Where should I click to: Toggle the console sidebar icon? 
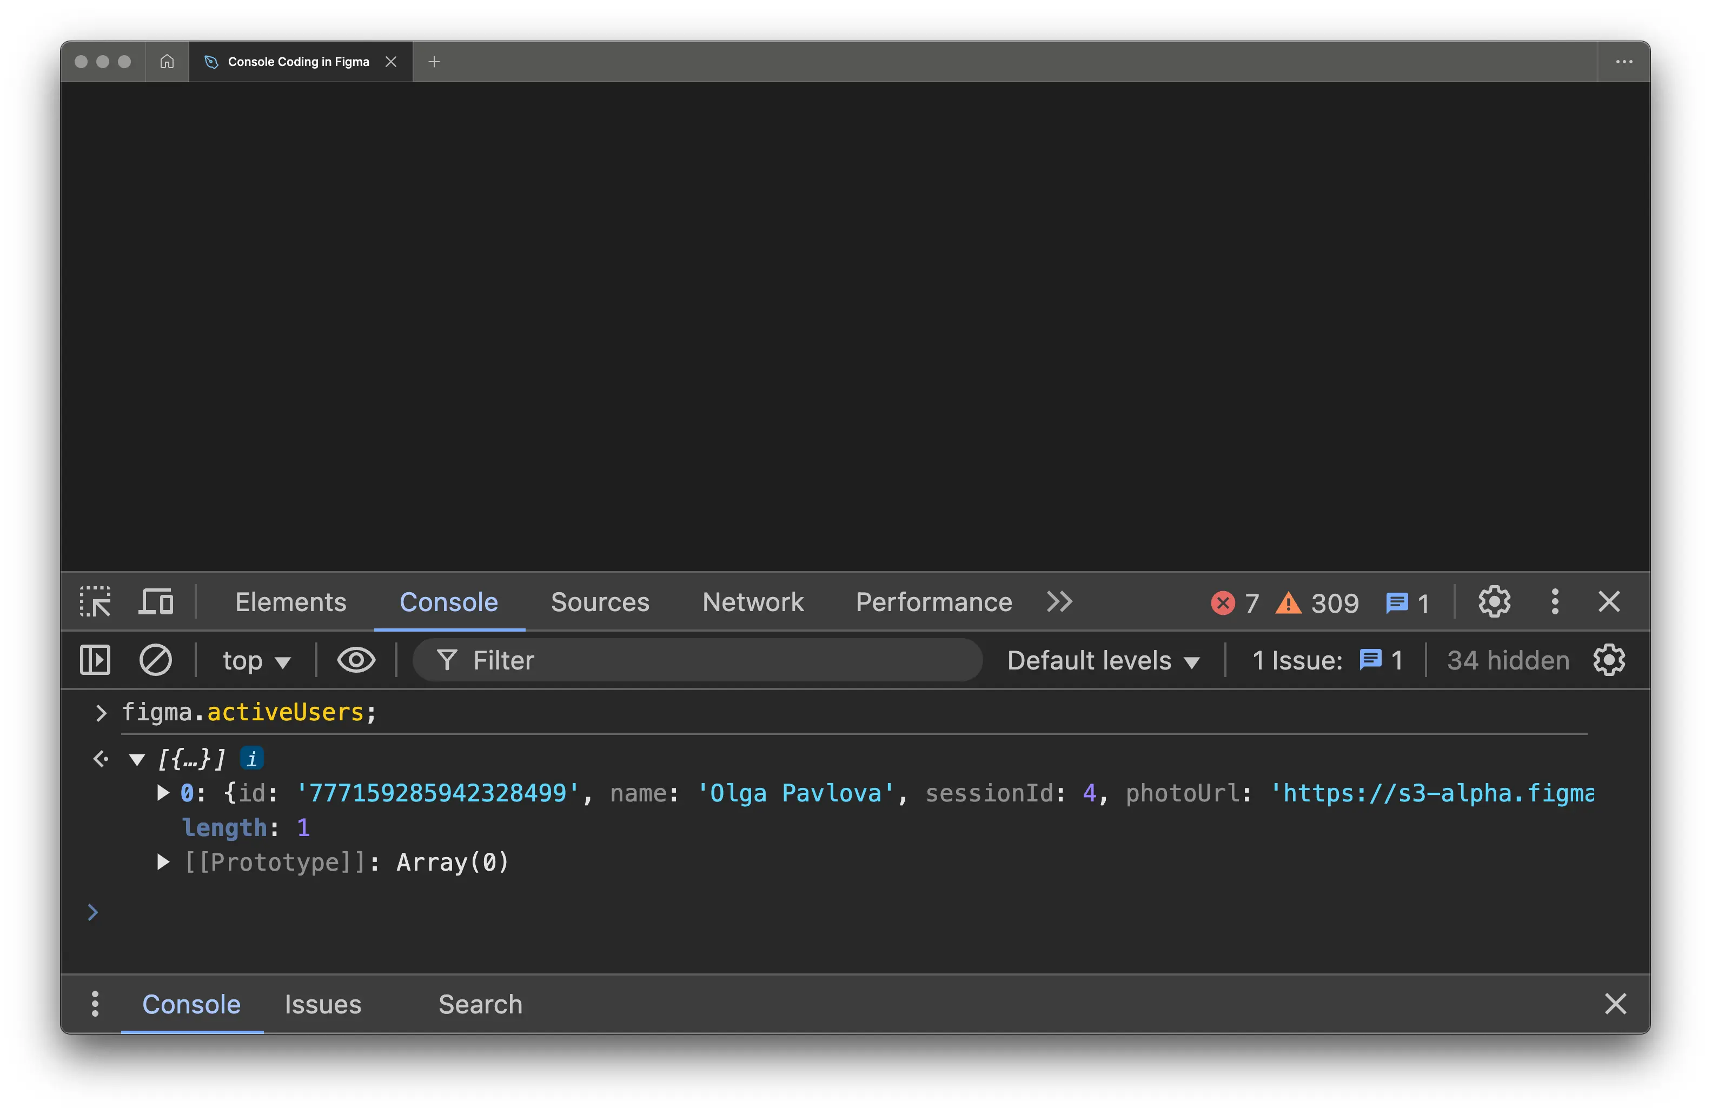95,660
